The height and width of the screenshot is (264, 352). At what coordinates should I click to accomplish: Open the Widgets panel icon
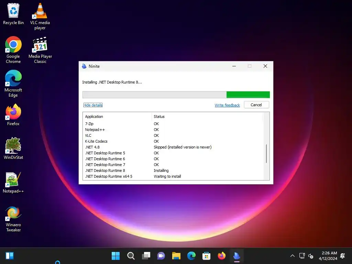click(10, 256)
